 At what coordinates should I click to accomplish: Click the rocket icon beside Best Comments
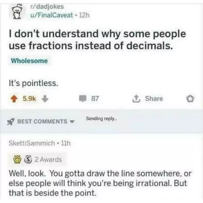pyautogui.click(x=13, y=121)
